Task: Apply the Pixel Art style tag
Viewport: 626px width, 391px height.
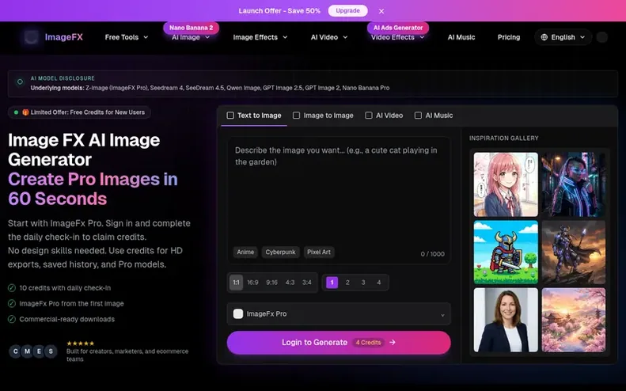Action: [319, 252]
